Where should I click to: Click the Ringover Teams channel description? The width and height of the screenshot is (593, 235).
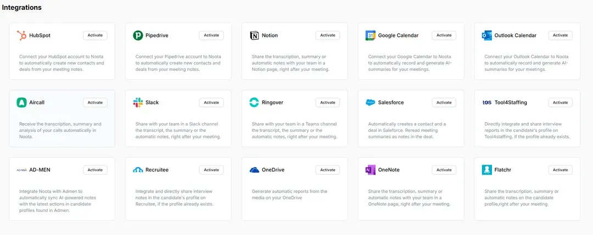(x=295, y=130)
